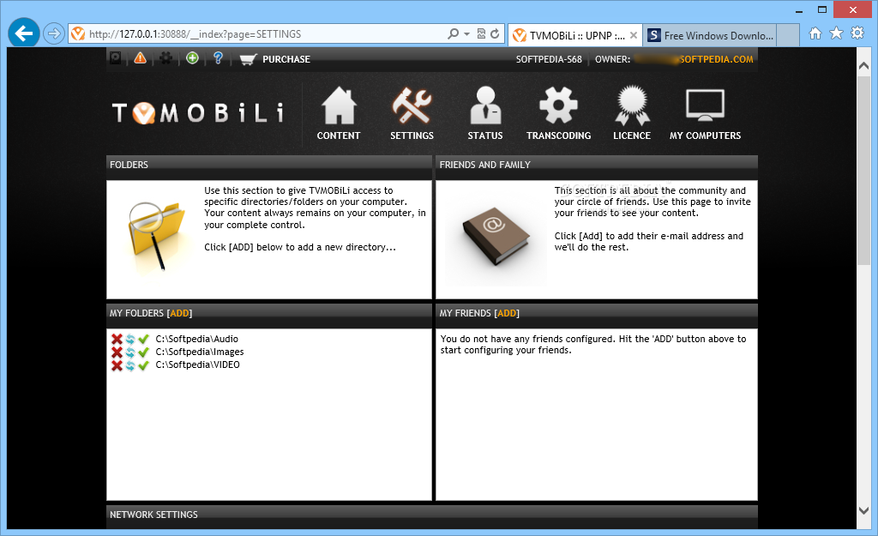Screen dimensions: 878x536
Task: Open address bar dropdown arrow
Action: (x=466, y=34)
